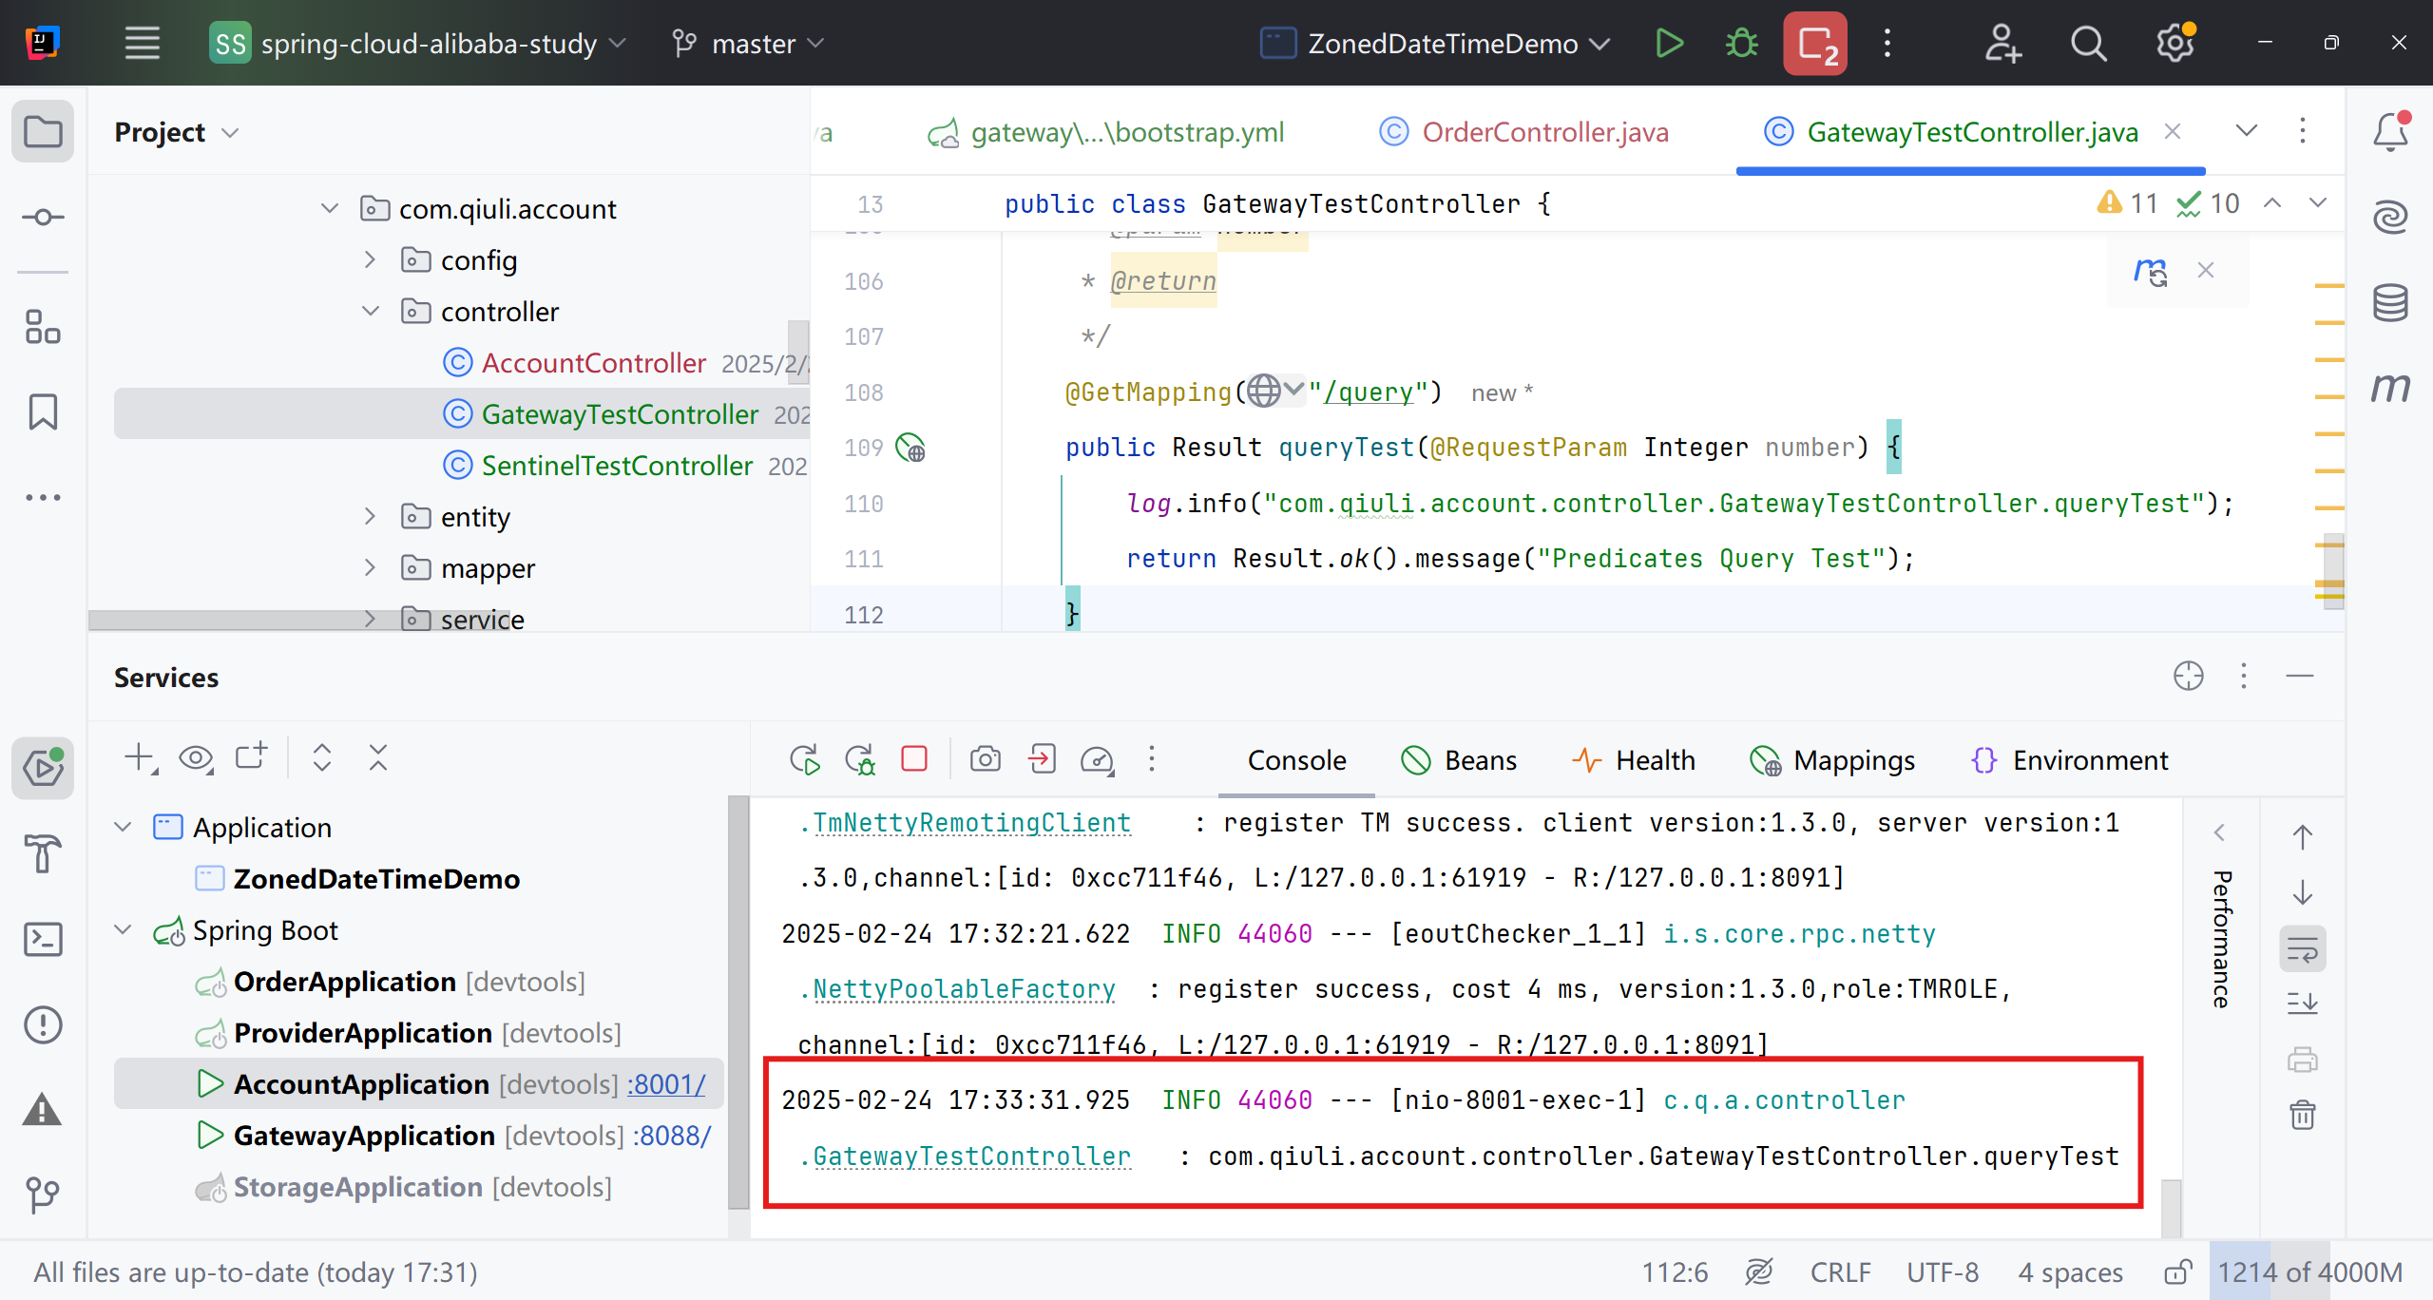Open the Database tool window icon

(2389, 303)
